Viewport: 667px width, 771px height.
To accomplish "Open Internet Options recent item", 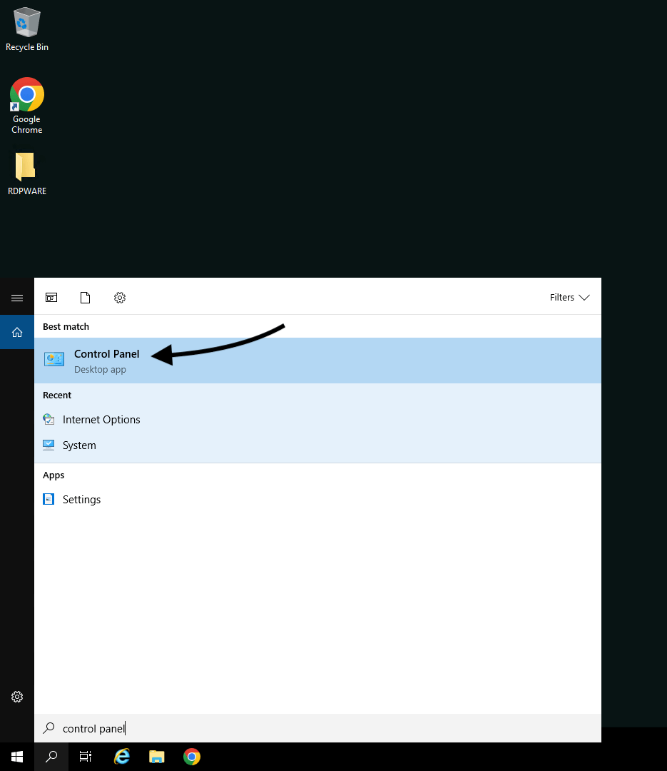I will tap(317, 420).
